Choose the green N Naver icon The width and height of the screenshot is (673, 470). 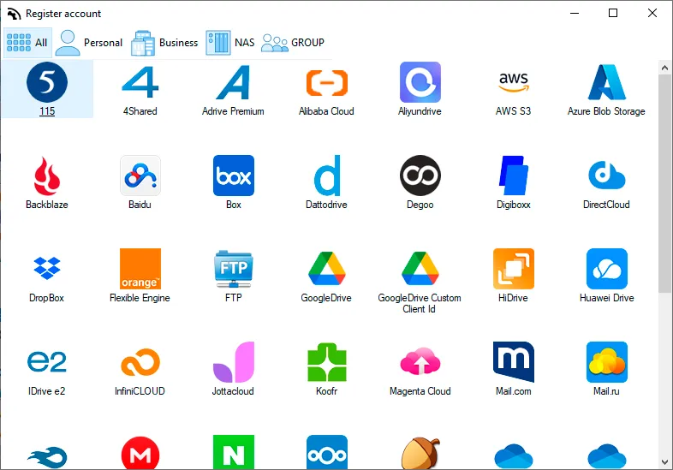[x=234, y=452]
